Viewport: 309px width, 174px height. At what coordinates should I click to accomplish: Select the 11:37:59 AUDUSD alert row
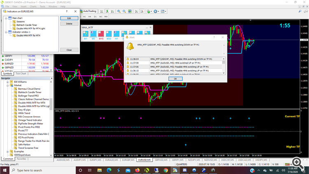pos(174,63)
